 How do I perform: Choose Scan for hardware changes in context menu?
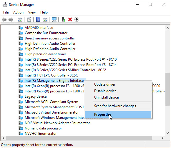click(118, 106)
